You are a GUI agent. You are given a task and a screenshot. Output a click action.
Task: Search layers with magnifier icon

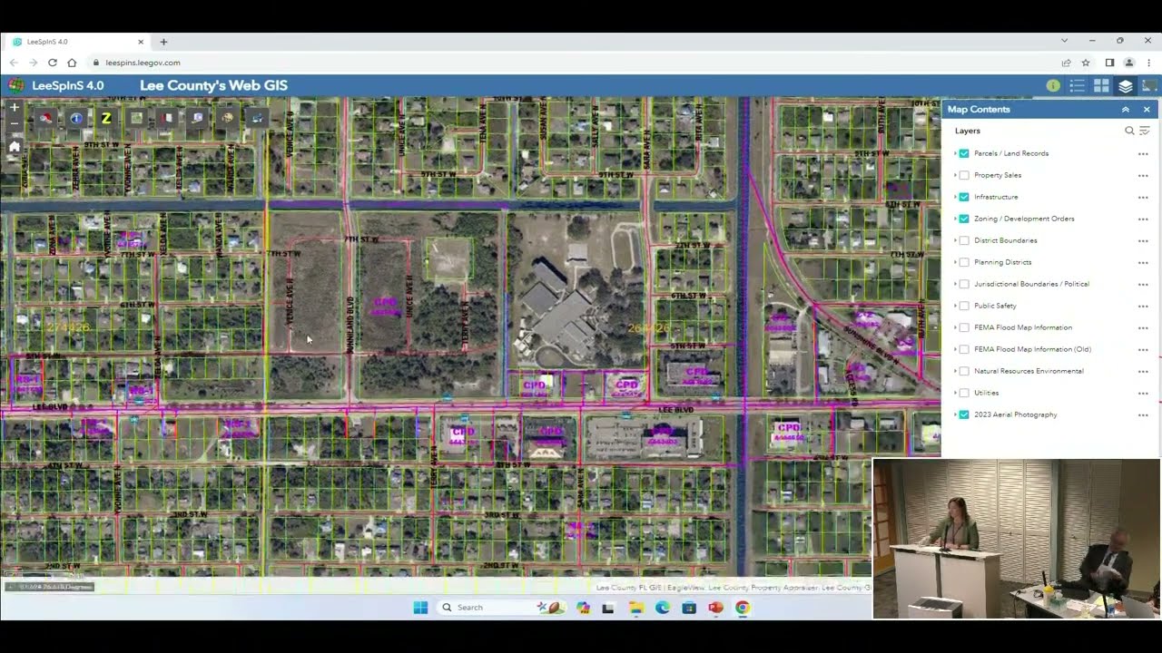tap(1129, 131)
